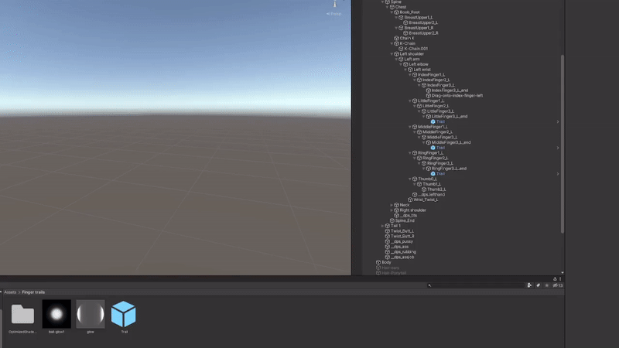Select the Thumb1_L bone
The image size is (619, 348).
pos(432,184)
